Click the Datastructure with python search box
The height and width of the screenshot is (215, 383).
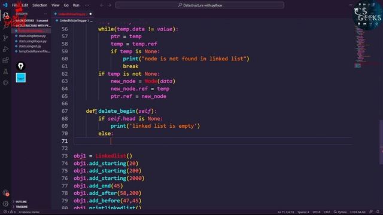tap(199, 5)
